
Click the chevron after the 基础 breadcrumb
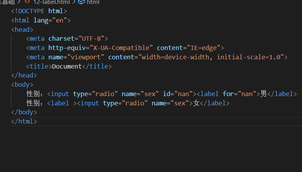tap(17, 2)
